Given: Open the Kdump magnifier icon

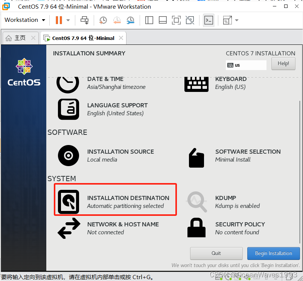Looking at the screenshot, I should (197, 202).
